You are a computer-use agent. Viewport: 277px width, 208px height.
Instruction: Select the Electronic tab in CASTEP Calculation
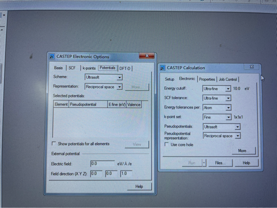coord(187,79)
